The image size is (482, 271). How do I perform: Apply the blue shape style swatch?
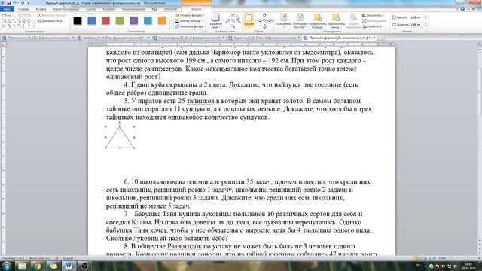click(92, 20)
